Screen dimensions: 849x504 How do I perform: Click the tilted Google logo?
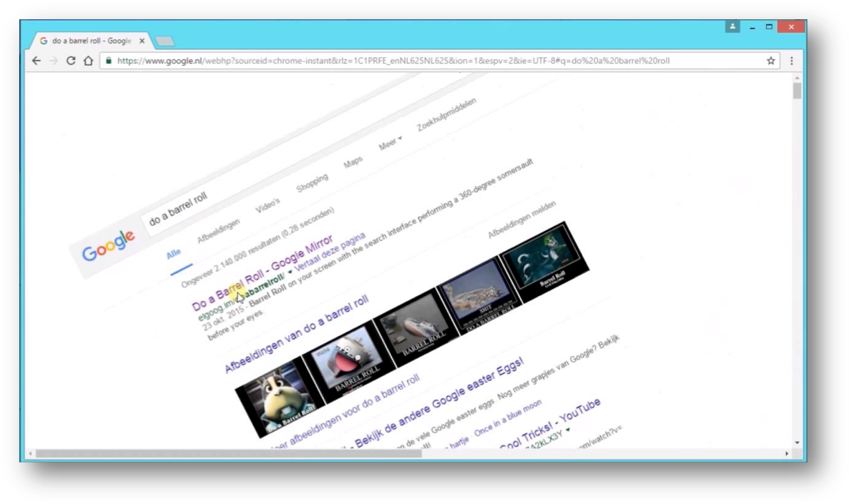click(x=108, y=245)
